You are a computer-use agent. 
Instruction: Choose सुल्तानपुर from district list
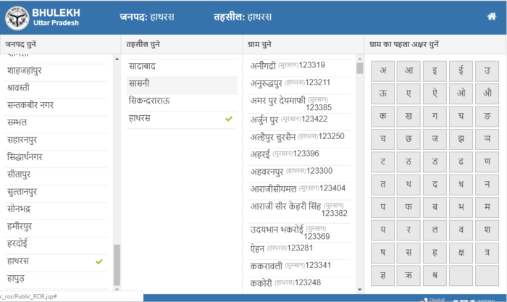coord(56,192)
